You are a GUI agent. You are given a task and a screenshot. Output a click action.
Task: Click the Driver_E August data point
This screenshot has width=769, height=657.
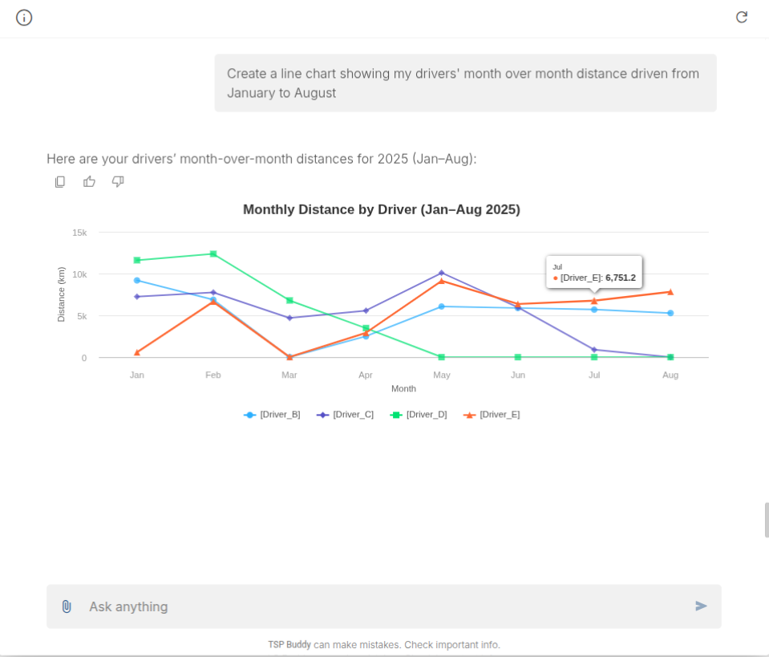pos(670,292)
